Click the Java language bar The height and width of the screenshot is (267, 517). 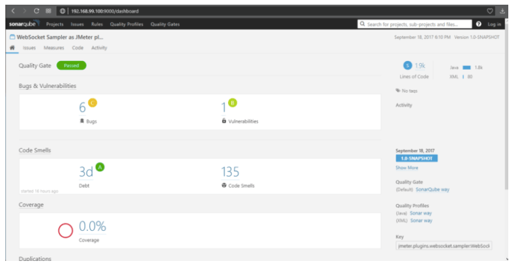pos(467,67)
